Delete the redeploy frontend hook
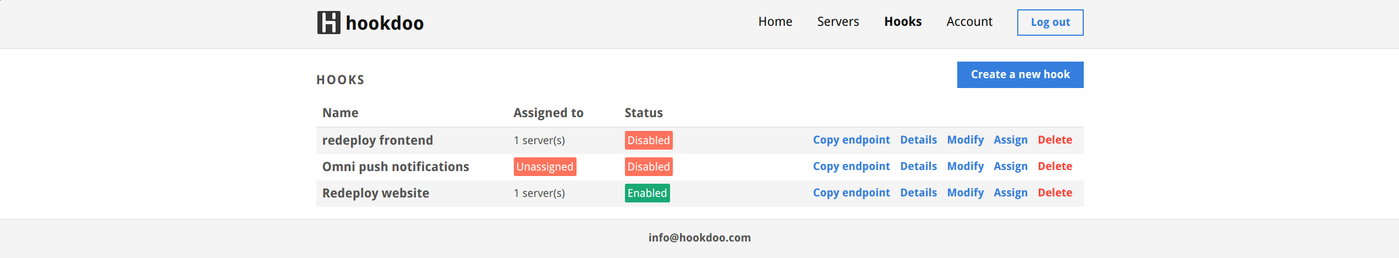The width and height of the screenshot is (1399, 258). click(1055, 140)
